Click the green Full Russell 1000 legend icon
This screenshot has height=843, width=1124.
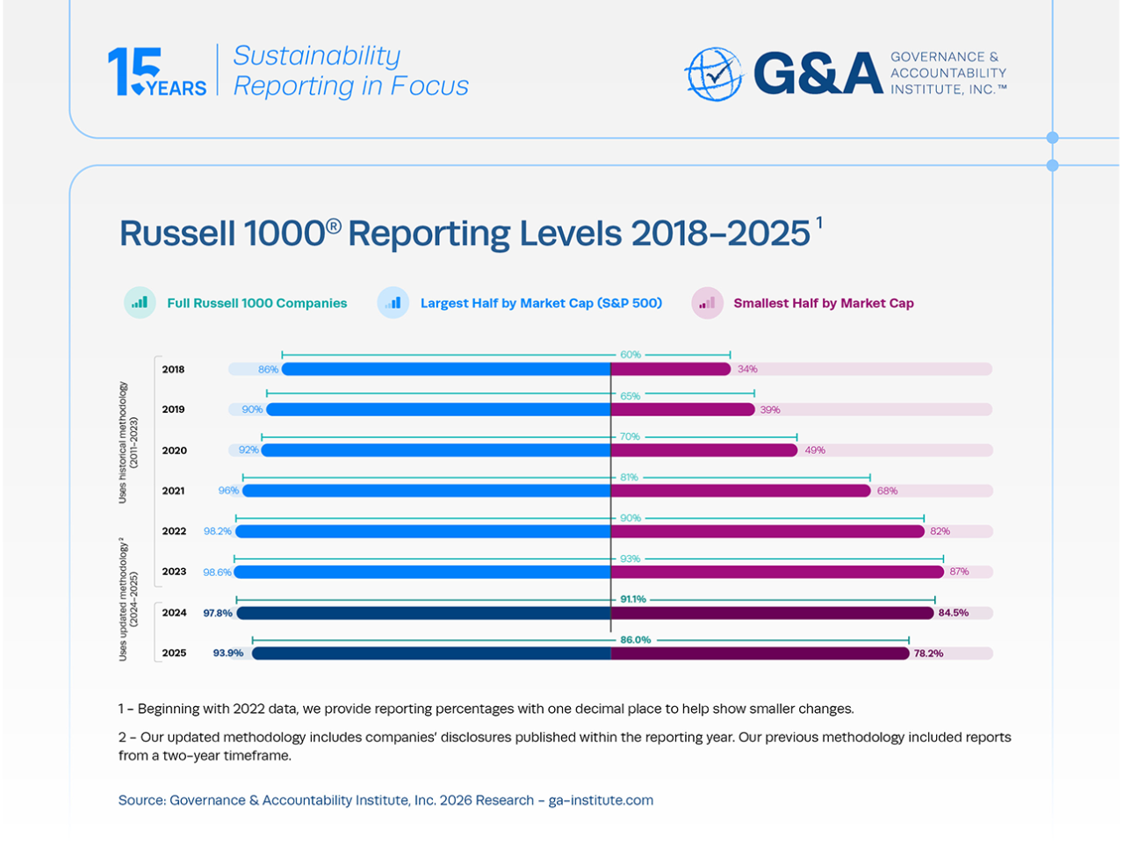tap(140, 303)
